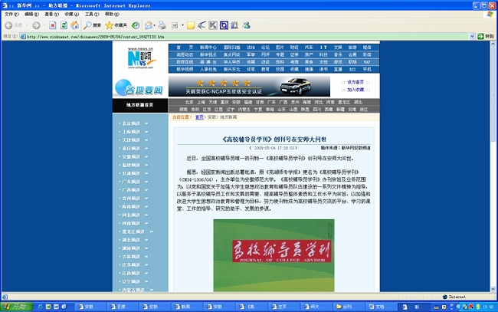This screenshot has height=312, width=498.
Task: Open the 帮助 (Help) menu
Action: (112, 15)
